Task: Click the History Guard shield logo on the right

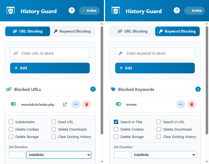Action: coord(116,11)
